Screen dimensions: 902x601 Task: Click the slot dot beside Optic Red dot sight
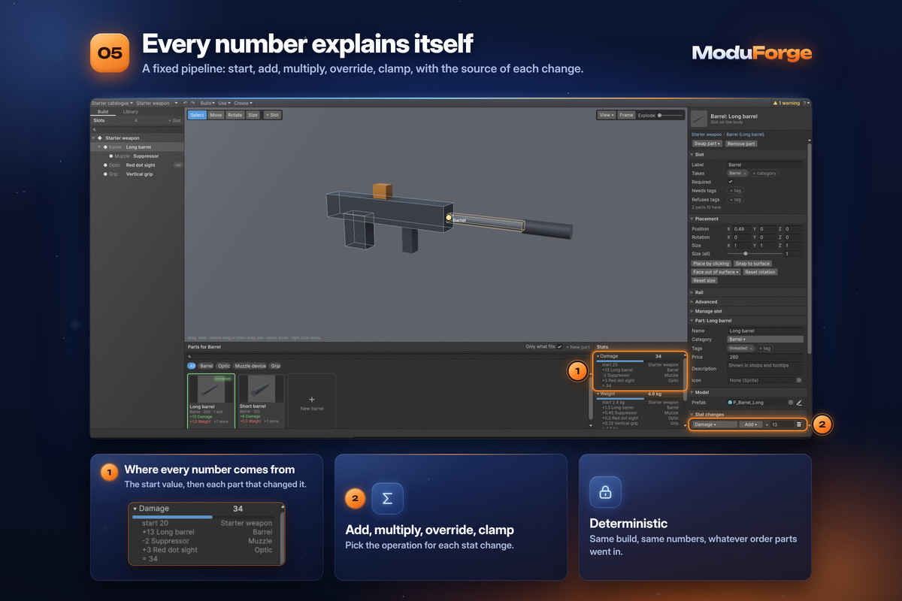pyautogui.click(x=105, y=165)
